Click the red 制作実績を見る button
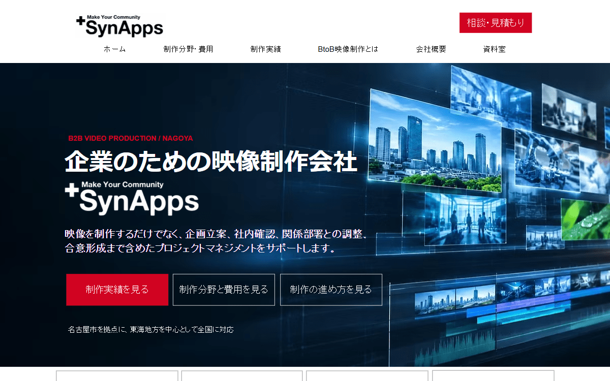 point(117,290)
